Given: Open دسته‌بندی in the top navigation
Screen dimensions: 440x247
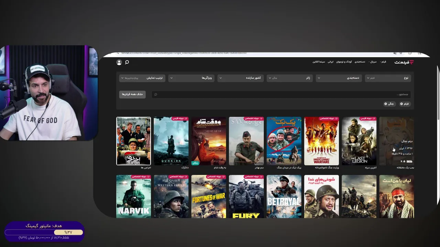Looking at the screenshot, I should [x=360, y=62].
